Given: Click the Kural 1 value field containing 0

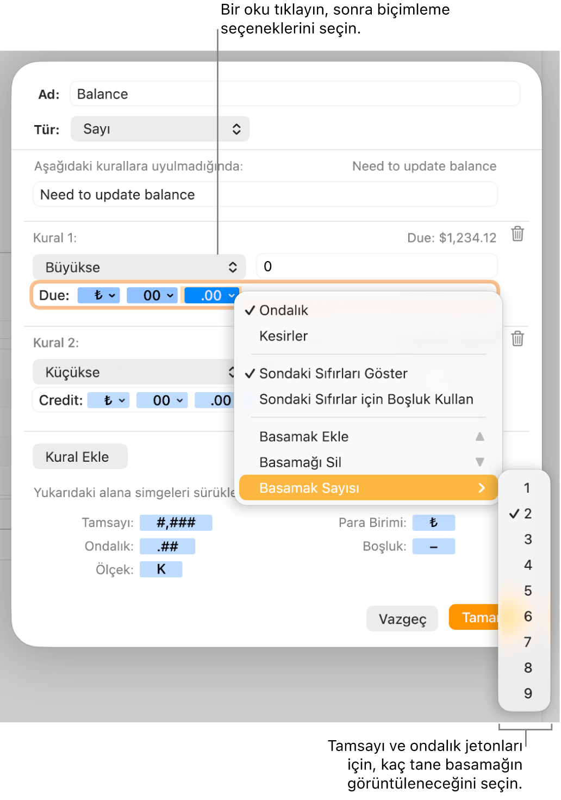Looking at the screenshot, I should click(x=377, y=266).
